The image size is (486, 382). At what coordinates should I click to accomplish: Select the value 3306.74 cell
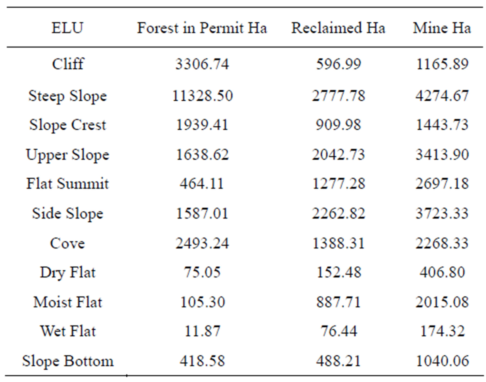pos(202,64)
